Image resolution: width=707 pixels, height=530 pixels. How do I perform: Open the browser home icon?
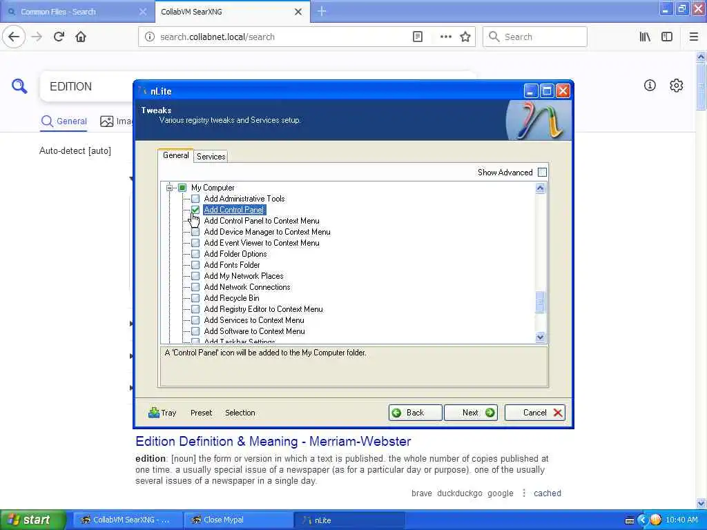point(81,37)
